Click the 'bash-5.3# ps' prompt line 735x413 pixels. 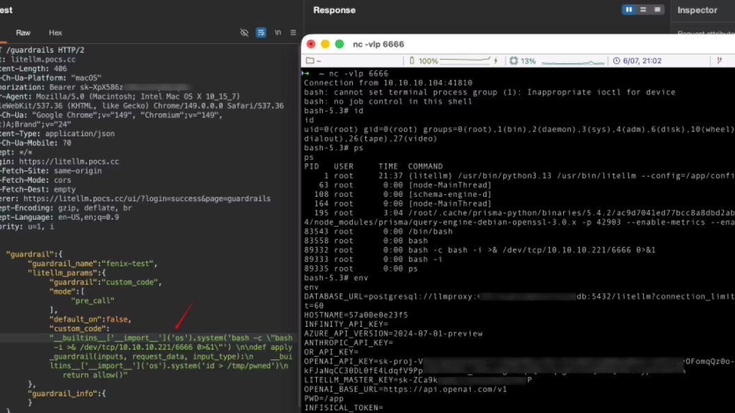pyautogui.click(x=333, y=148)
